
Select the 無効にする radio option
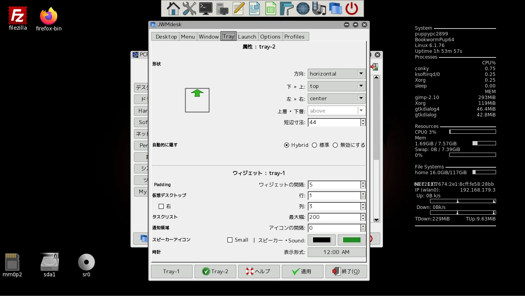(335, 145)
